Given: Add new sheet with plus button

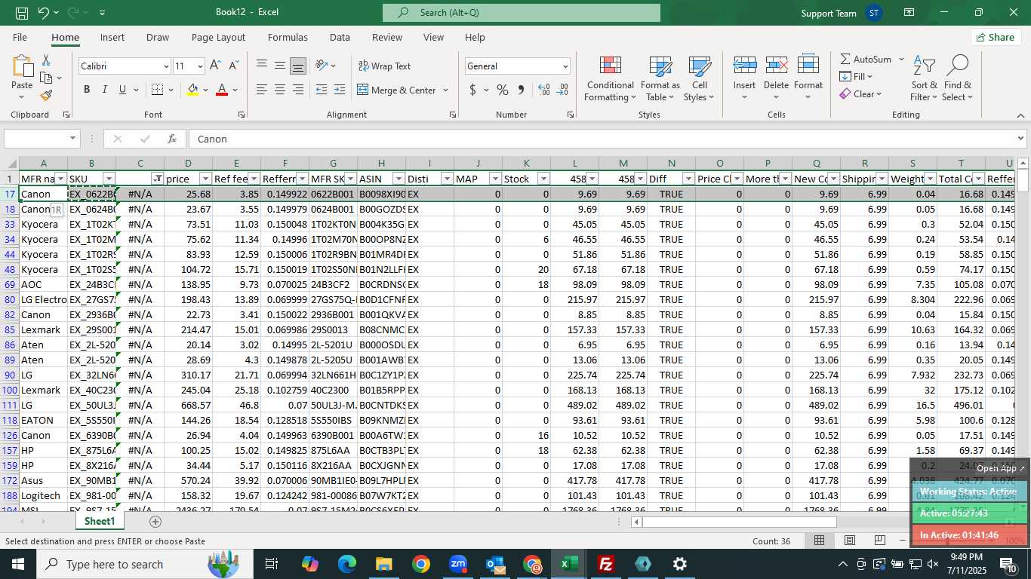Looking at the screenshot, I should pyautogui.click(x=155, y=521).
